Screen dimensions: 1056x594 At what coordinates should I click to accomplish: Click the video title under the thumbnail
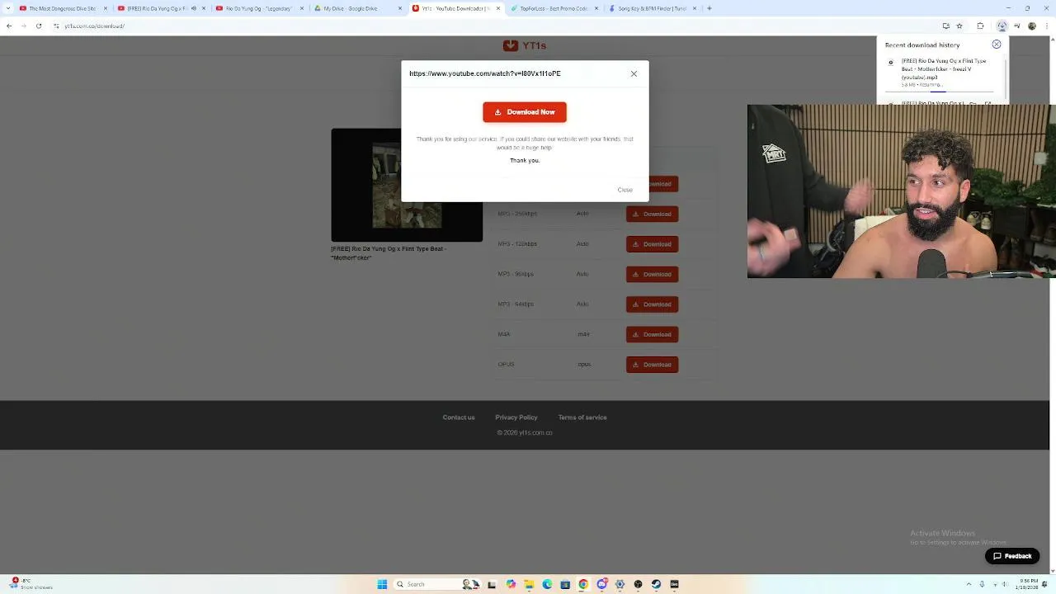coord(389,253)
